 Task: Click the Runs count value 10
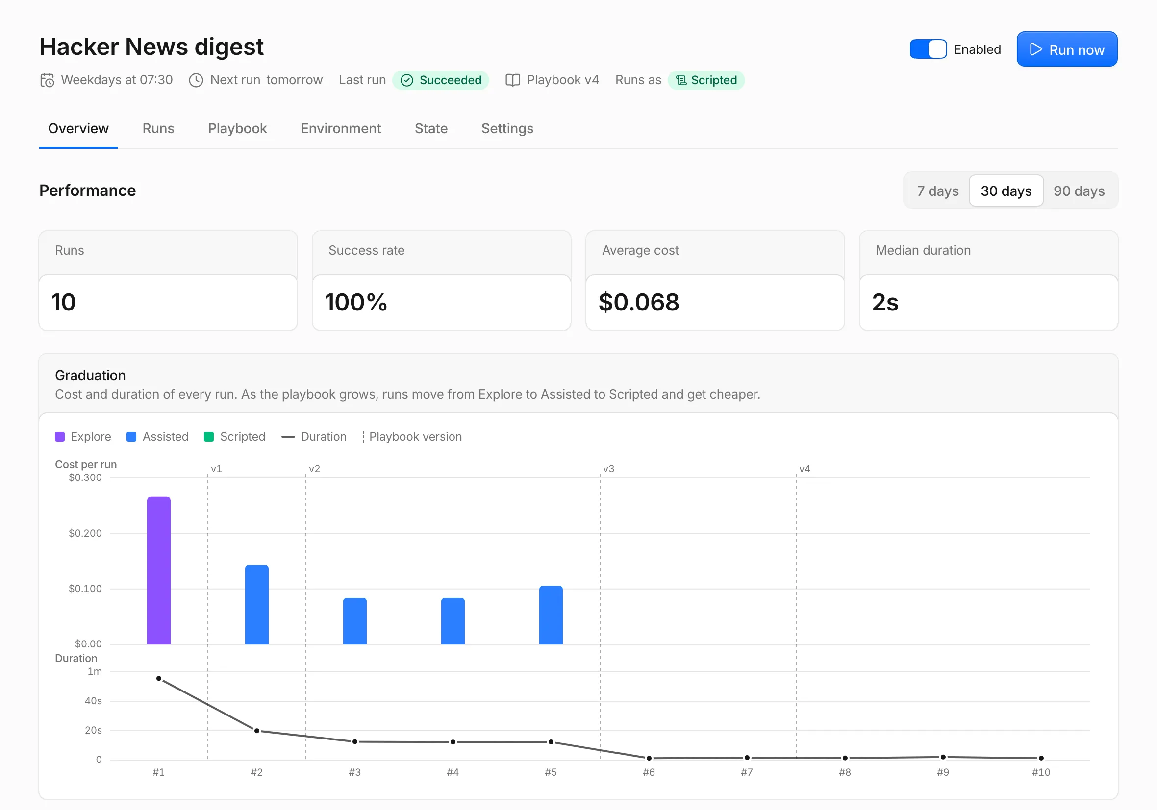tap(64, 303)
